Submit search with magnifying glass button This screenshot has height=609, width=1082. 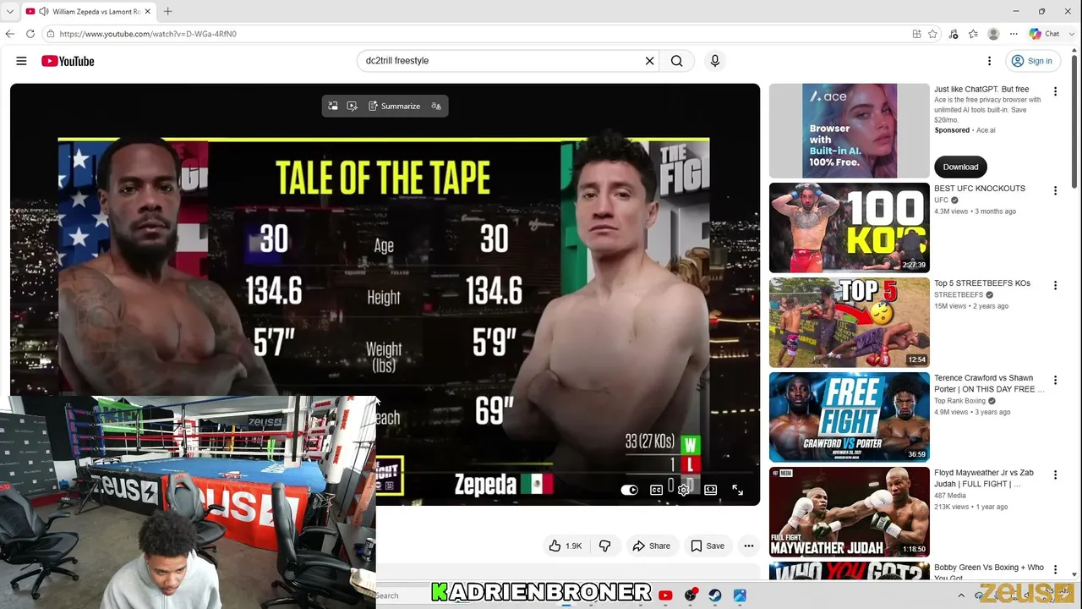tap(676, 61)
